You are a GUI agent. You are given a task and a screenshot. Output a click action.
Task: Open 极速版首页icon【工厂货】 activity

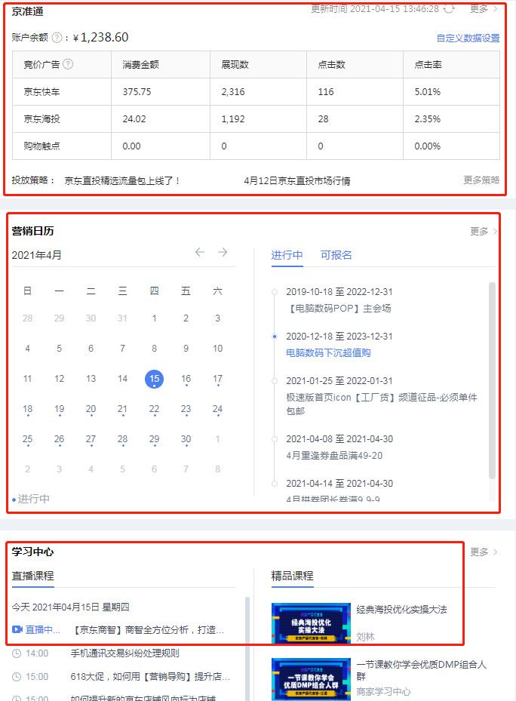click(382, 404)
